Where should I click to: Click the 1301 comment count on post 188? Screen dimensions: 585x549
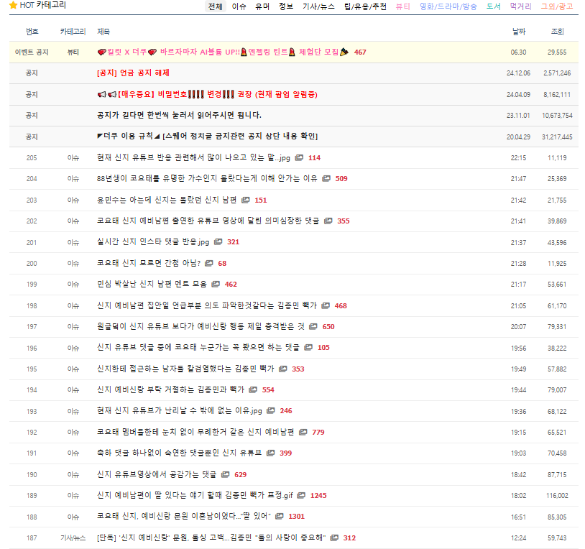click(x=296, y=517)
